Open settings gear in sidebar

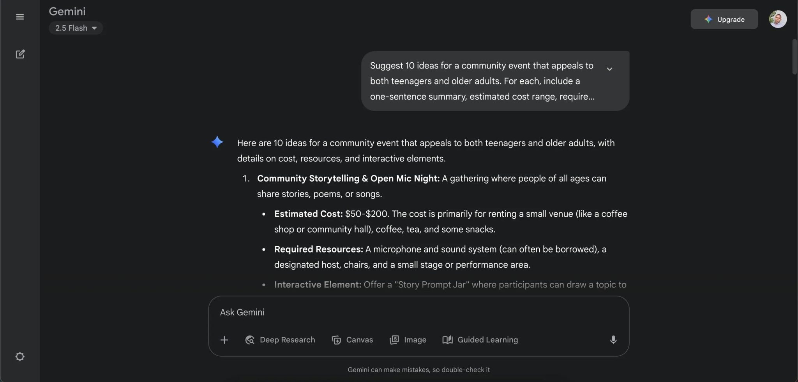[x=20, y=357]
